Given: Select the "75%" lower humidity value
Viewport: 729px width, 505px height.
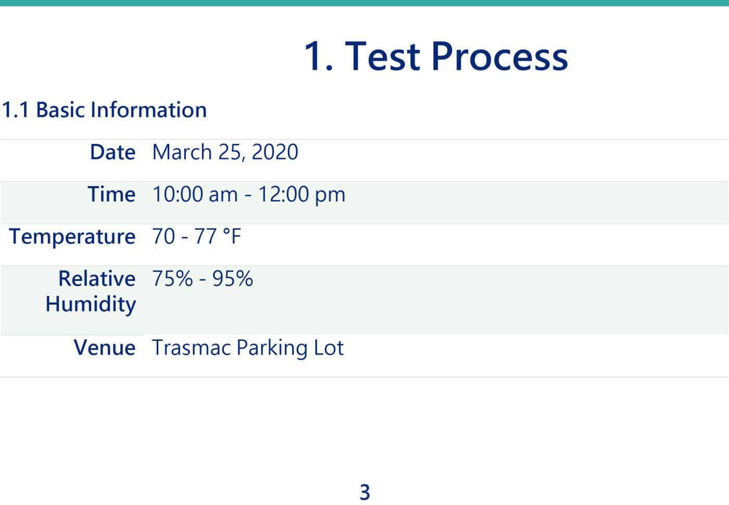Looking at the screenshot, I should tap(172, 279).
